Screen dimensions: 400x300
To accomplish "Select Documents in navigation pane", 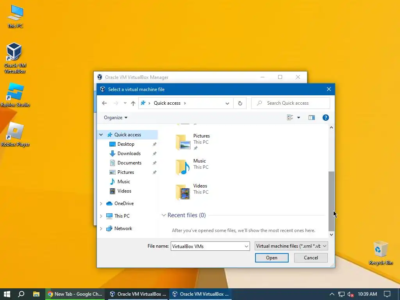I will (x=129, y=163).
